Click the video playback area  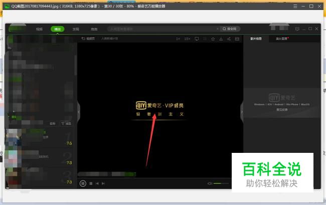click(160, 110)
